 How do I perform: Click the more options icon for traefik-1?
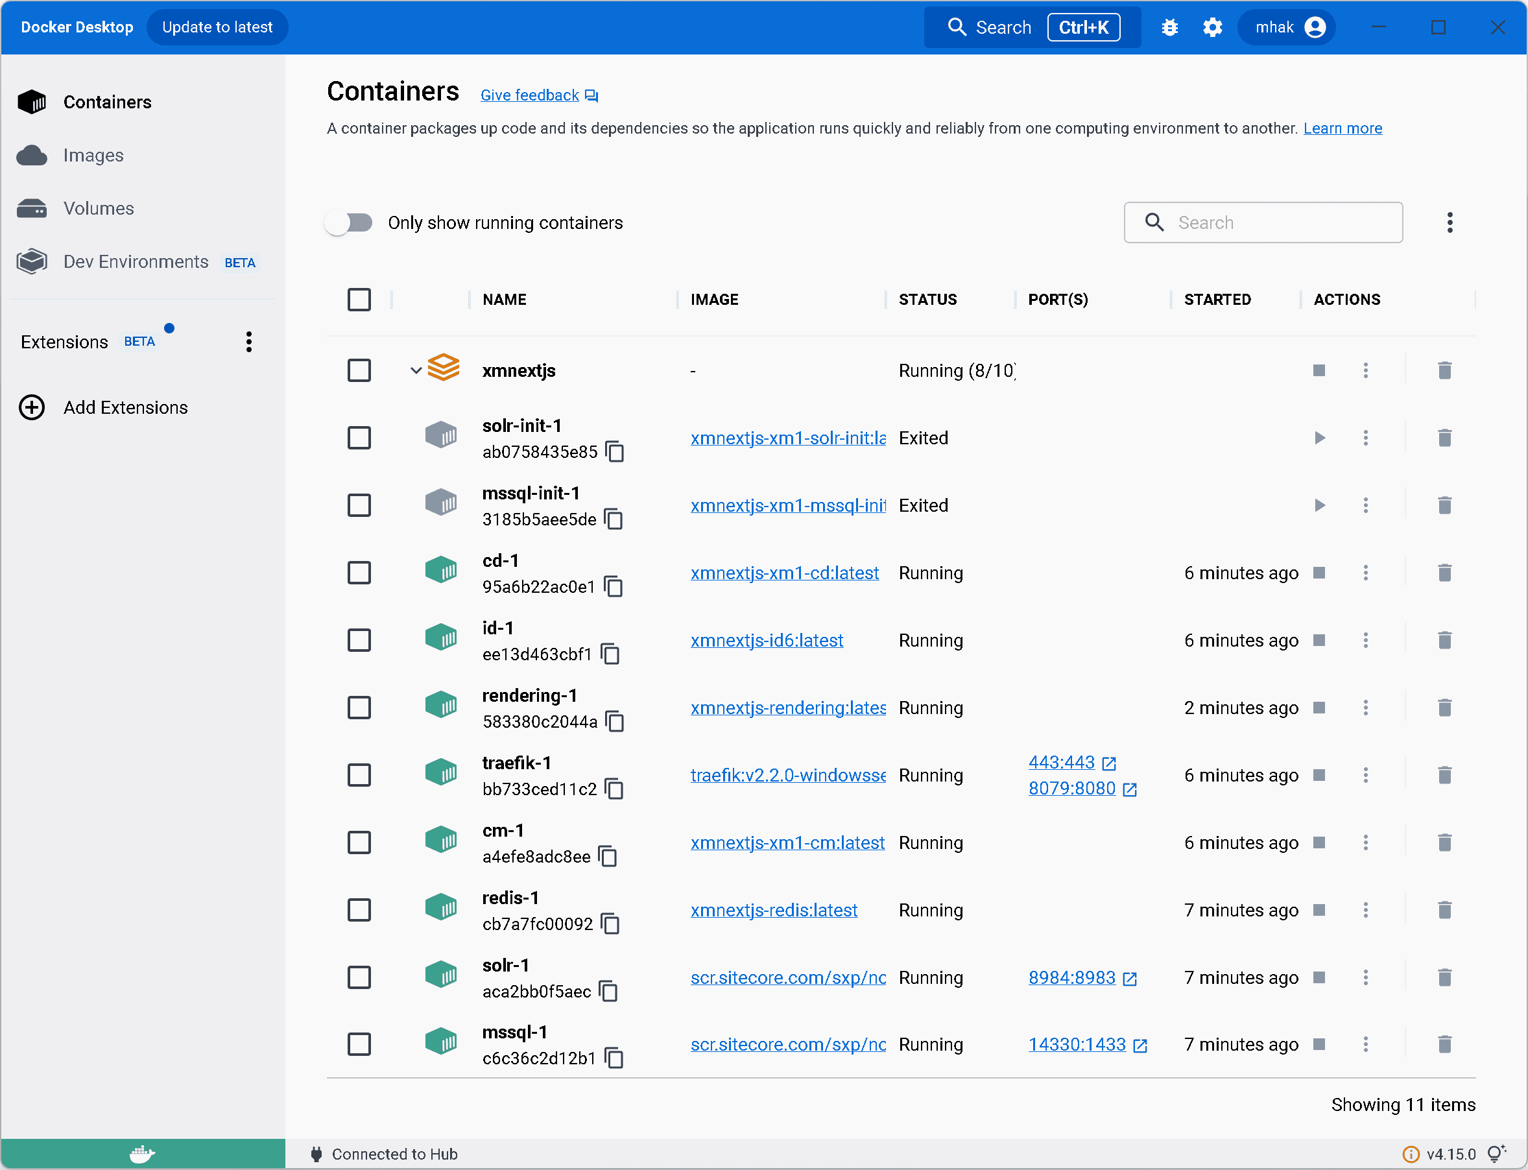coord(1366,774)
